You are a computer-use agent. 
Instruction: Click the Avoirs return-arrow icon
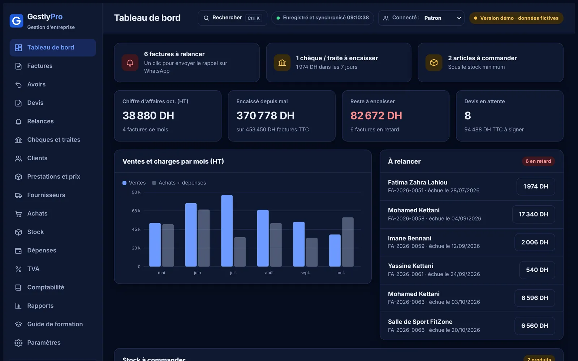point(18,84)
